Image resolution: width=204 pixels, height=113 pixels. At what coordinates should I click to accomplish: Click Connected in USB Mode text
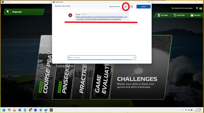pos(183,8)
